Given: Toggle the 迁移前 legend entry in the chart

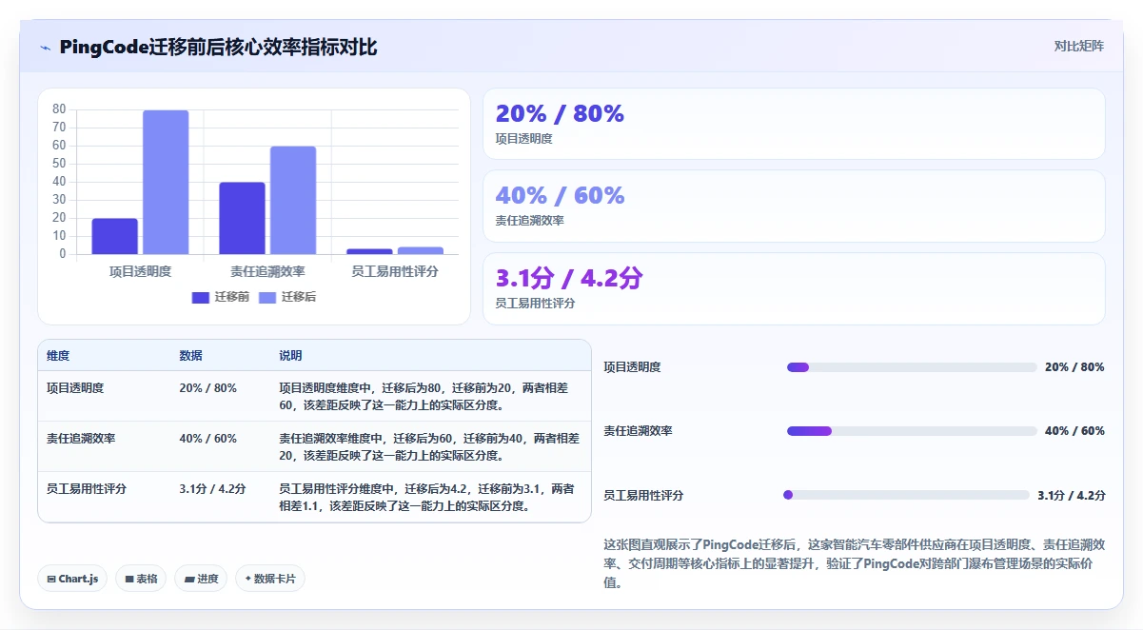Looking at the screenshot, I should coord(221,297).
